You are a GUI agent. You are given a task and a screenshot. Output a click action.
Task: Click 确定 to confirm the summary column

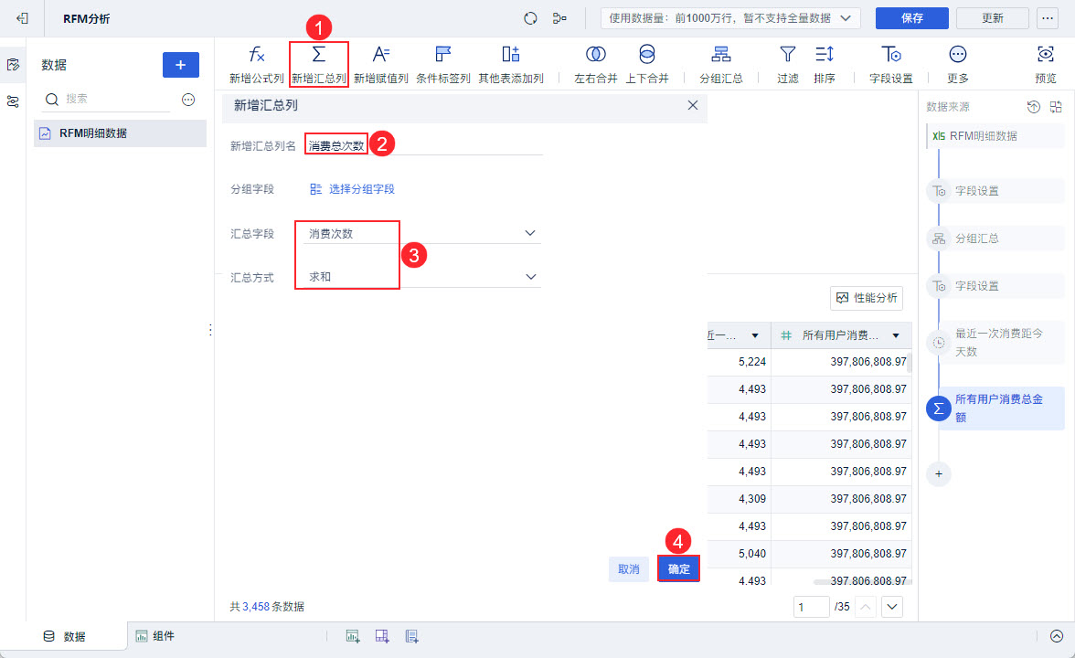[x=678, y=568]
